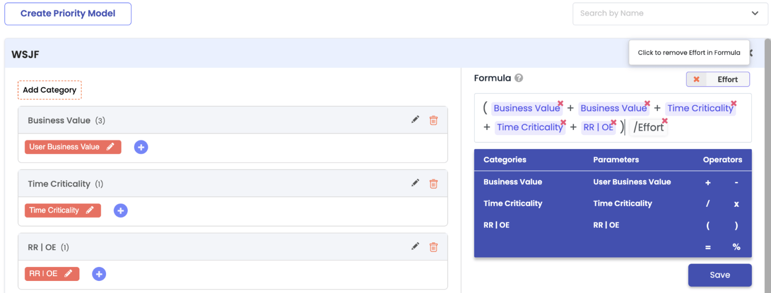Add parameter to Time Criticality category
Viewport: 771px width, 293px height.
[120, 211]
